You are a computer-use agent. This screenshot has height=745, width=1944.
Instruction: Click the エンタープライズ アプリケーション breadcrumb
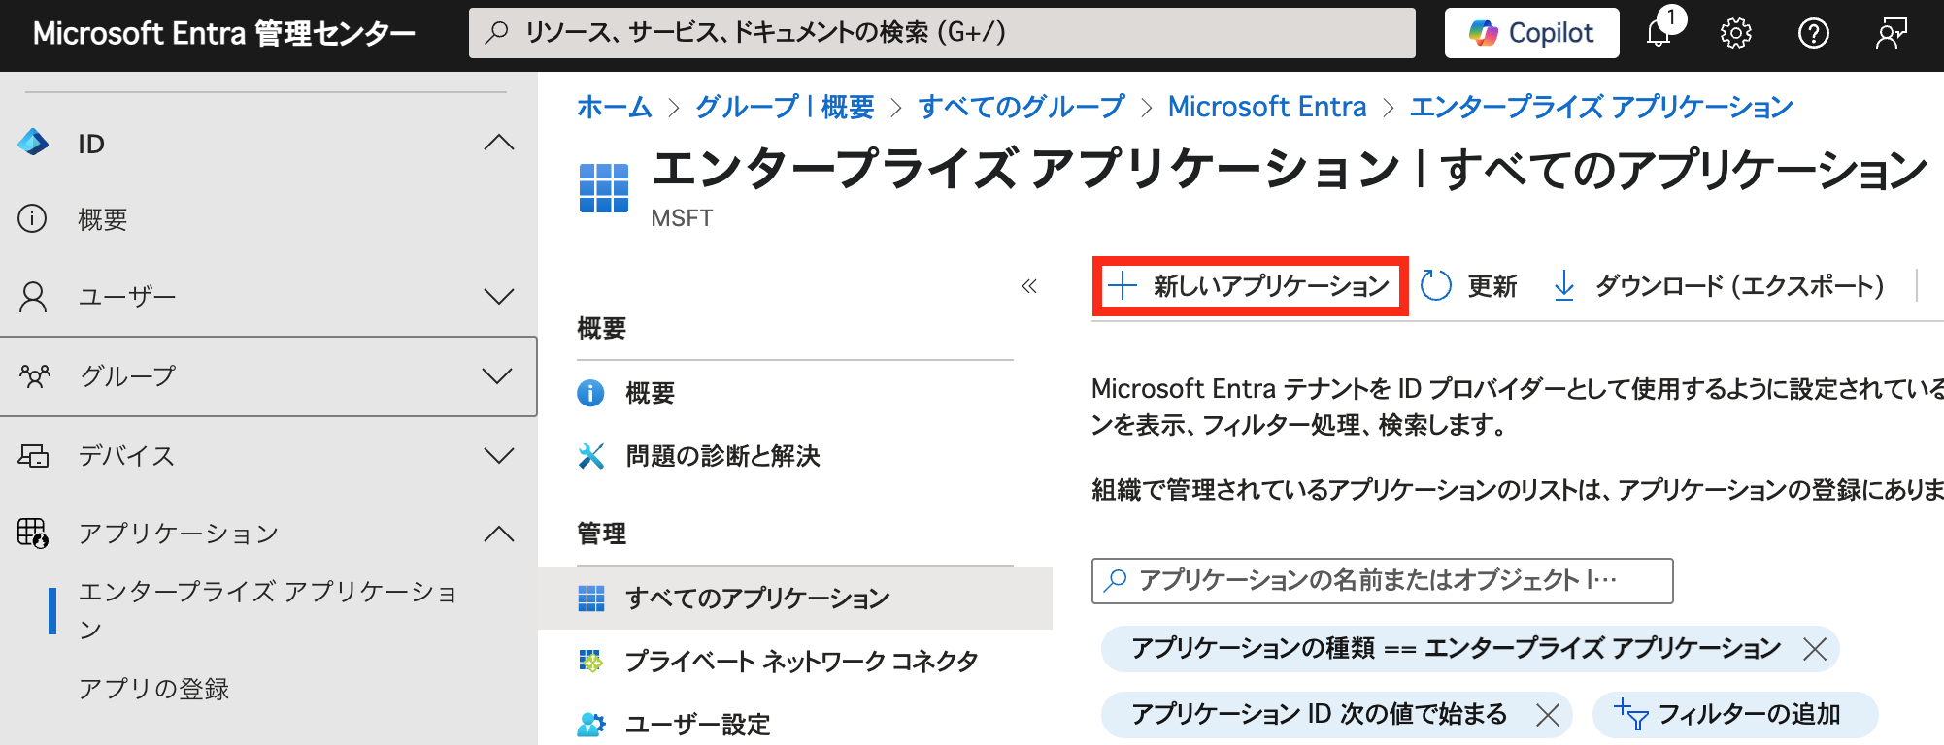(1601, 107)
